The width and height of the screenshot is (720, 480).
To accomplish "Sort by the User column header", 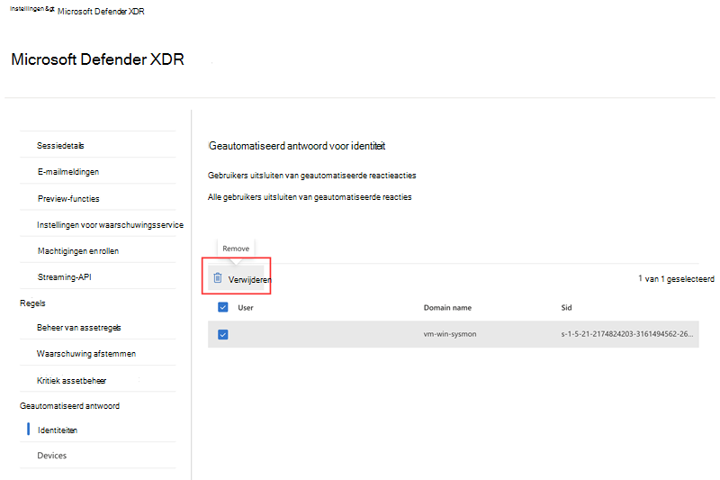I will (x=245, y=308).
